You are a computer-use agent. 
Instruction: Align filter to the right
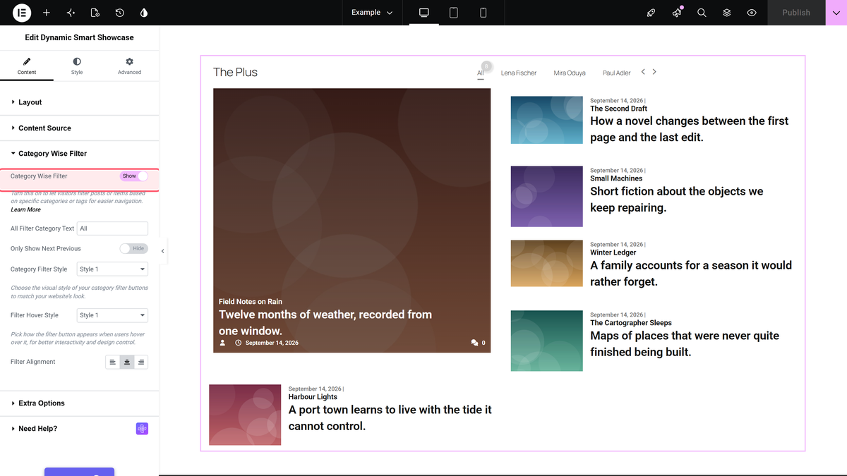pyautogui.click(x=141, y=362)
